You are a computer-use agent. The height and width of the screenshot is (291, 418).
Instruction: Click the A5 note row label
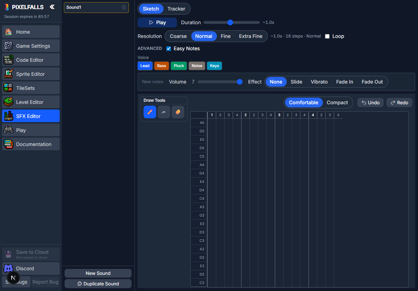coord(198,123)
